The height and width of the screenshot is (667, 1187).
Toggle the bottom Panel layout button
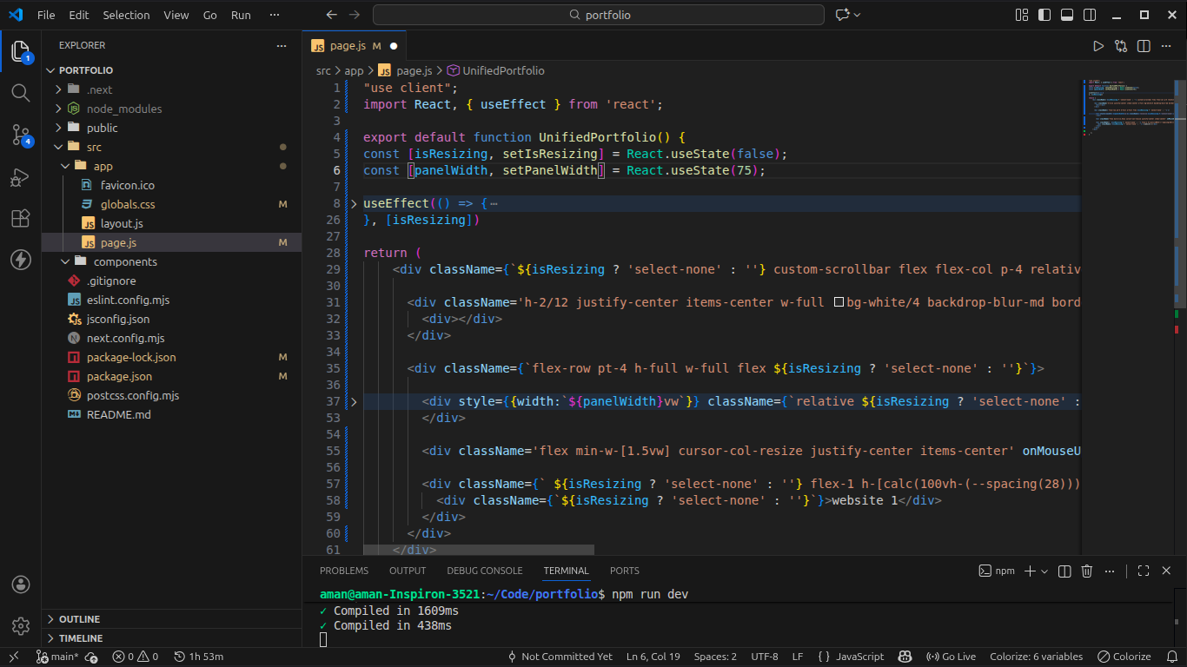coord(1067,15)
